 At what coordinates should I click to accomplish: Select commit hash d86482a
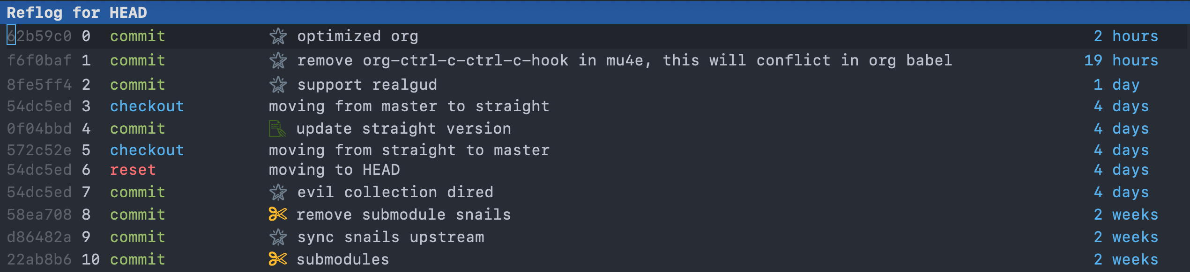[39, 237]
